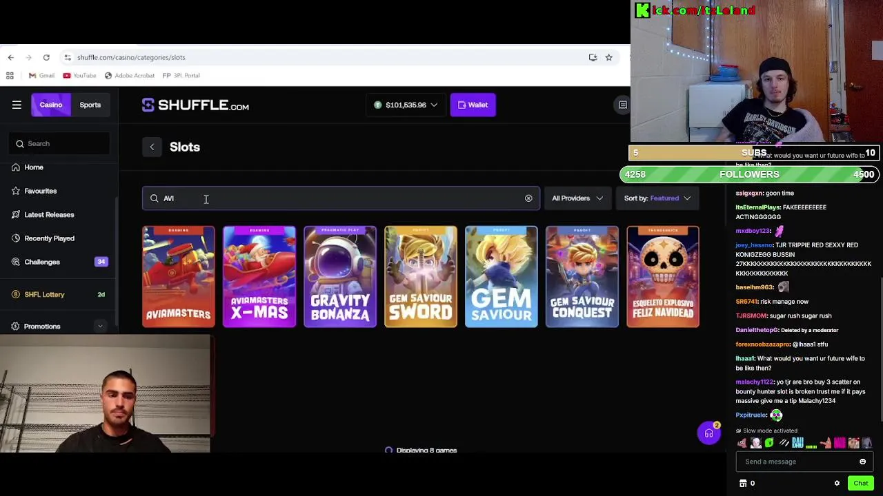Viewport: 883px width, 496px height.
Task: Open Home in the sidebar
Action: click(33, 167)
